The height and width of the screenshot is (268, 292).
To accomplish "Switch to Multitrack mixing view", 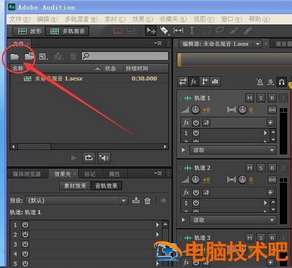I will pos(67,31).
